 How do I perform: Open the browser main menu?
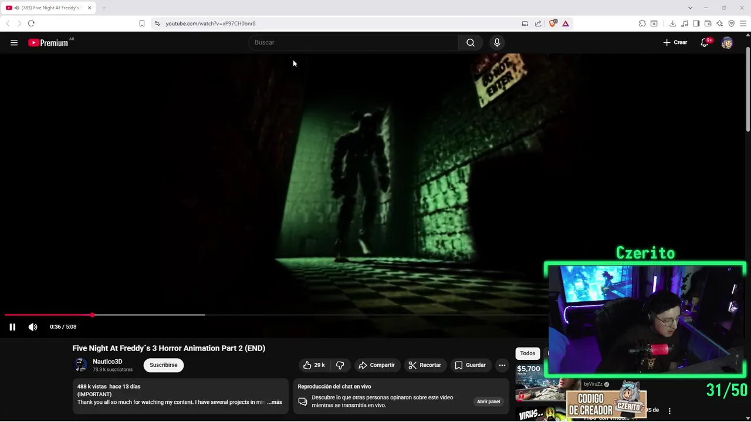tap(743, 23)
